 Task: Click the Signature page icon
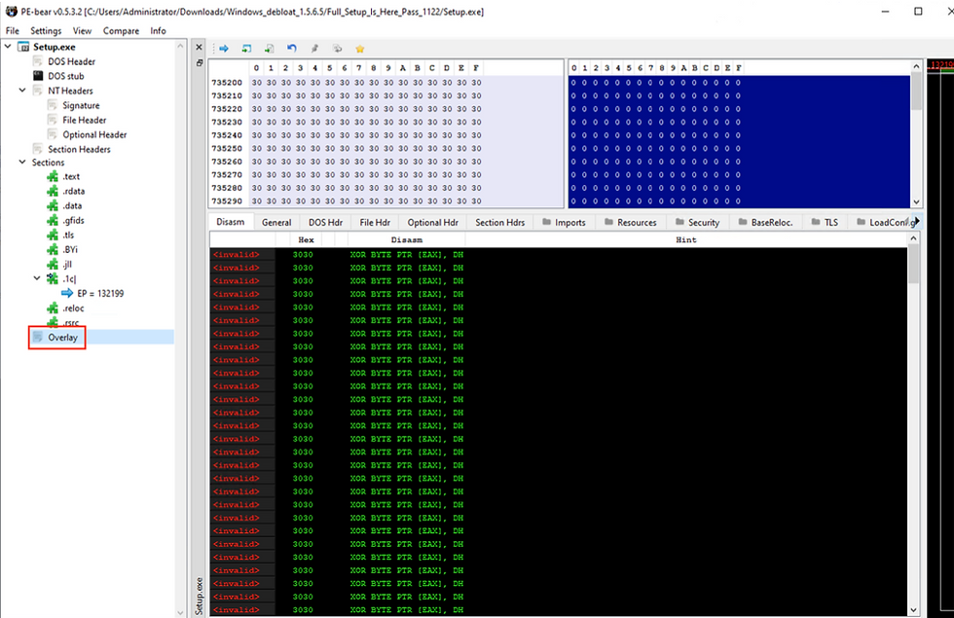point(53,105)
